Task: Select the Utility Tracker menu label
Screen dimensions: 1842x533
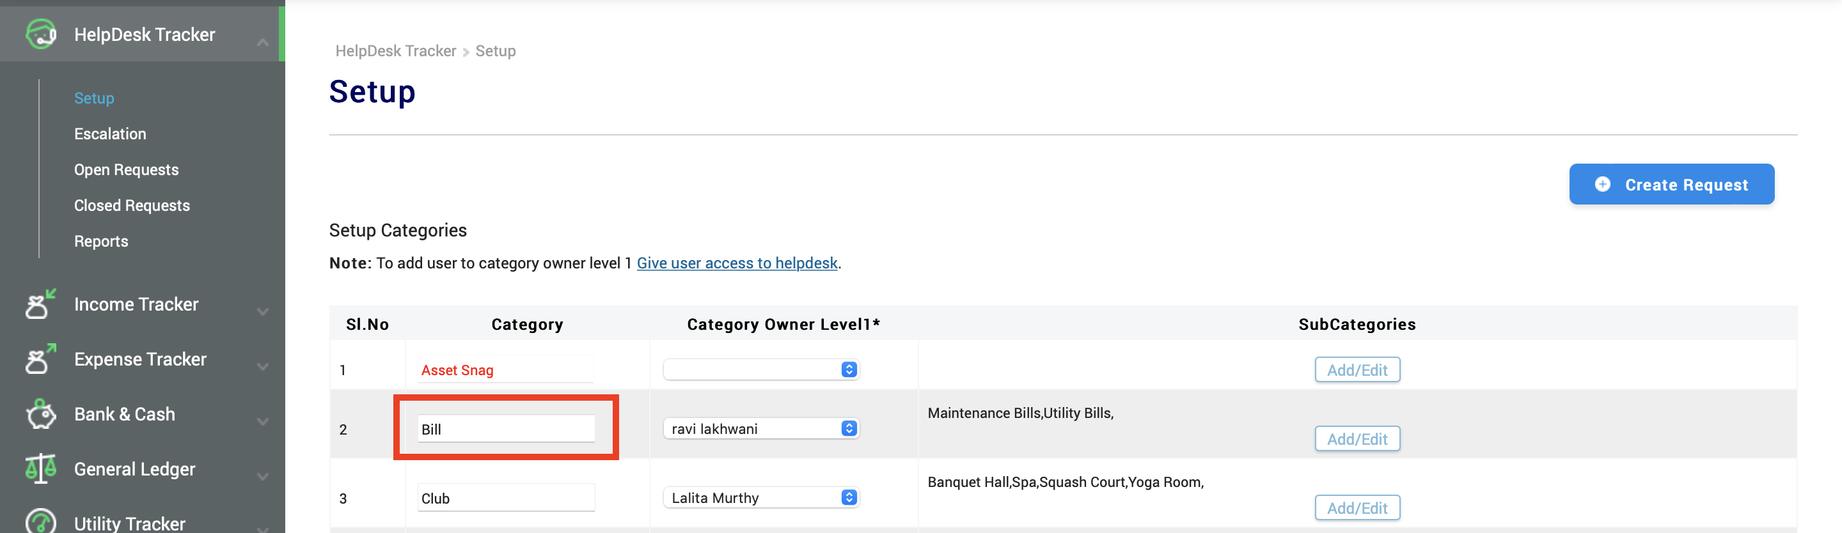Action: [129, 523]
